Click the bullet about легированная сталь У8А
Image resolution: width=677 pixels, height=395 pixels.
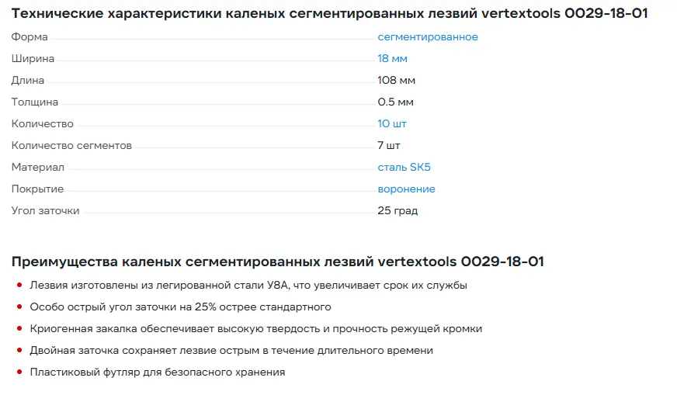coord(248,286)
